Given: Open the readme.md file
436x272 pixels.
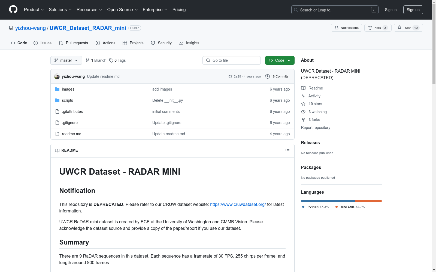Looking at the screenshot, I should click(x=71, y=134).
